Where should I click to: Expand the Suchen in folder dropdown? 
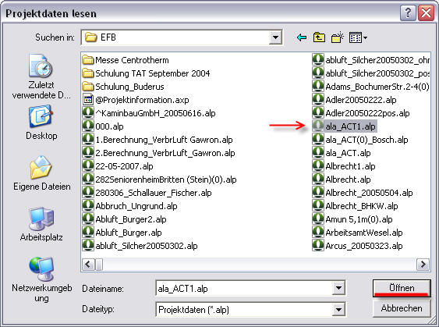coord(275,37)
